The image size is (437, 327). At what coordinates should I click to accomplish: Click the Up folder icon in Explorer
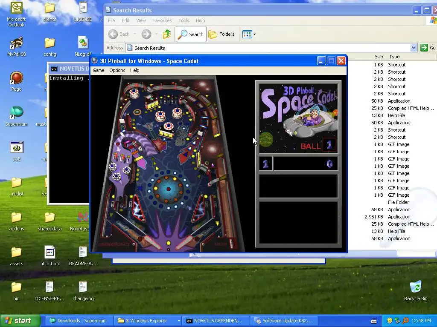pyautogui.click(x=167, y=34)
